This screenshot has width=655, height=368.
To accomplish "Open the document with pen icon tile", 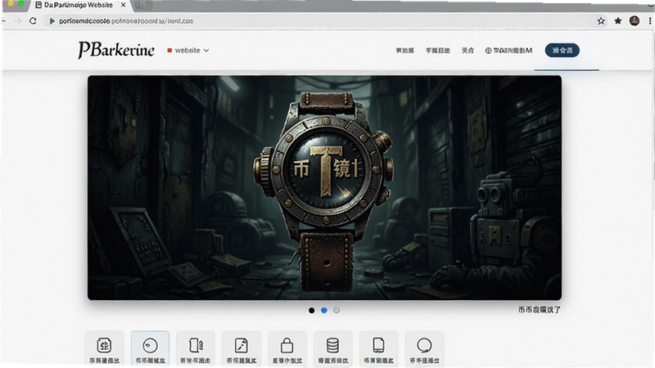I will click(242, 348).
